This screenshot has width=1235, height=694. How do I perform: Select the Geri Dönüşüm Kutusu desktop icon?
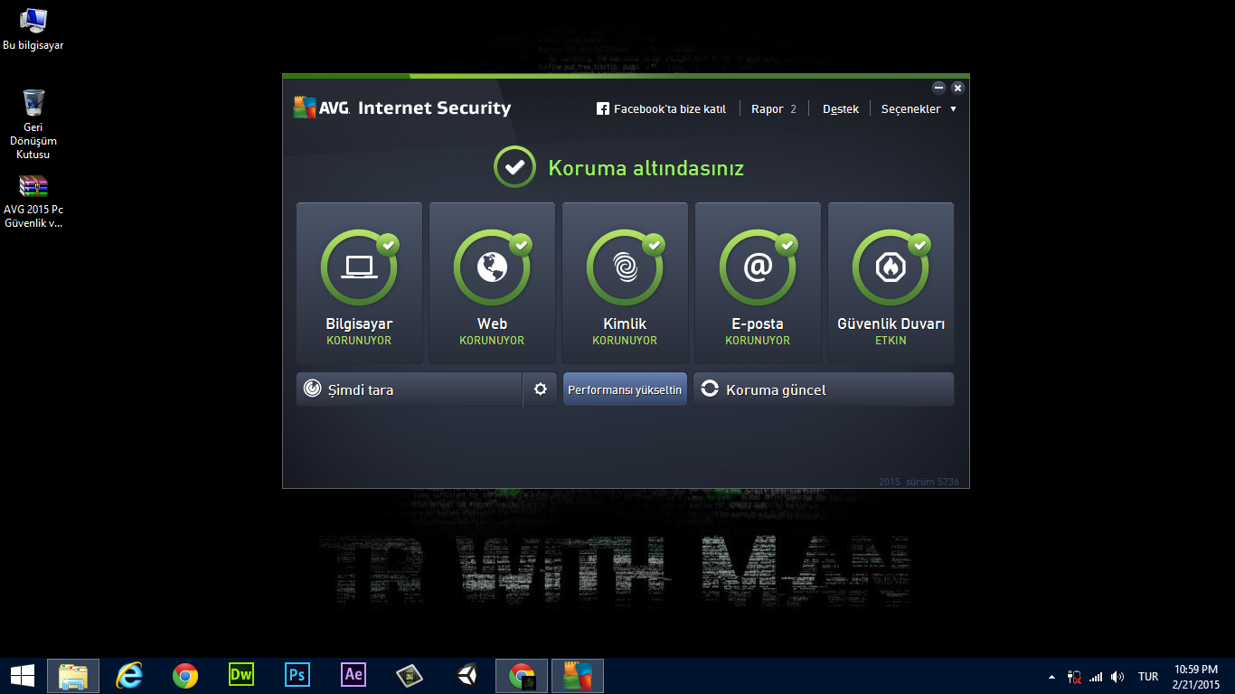pyautogui.click(x=33, y=124)
